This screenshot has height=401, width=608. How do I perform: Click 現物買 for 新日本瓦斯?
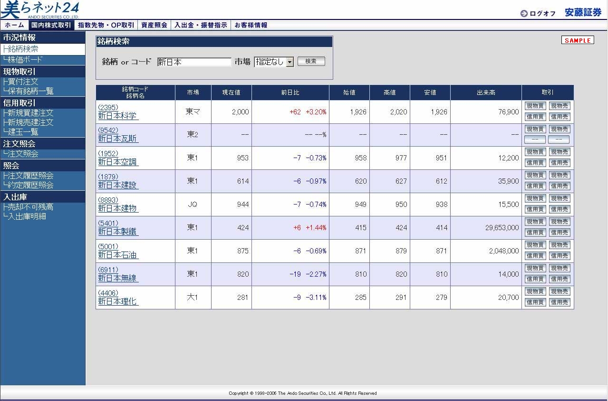tap(535, 129)
